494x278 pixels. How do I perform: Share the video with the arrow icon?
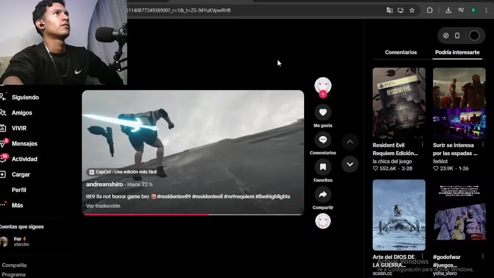[x=323, y=194]
